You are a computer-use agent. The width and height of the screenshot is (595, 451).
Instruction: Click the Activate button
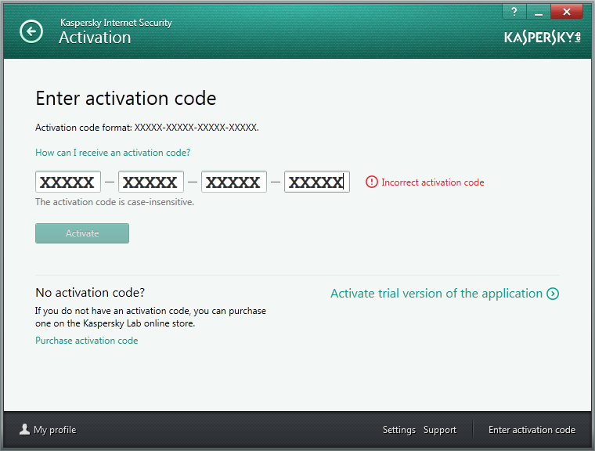click(x=82, y=233)
